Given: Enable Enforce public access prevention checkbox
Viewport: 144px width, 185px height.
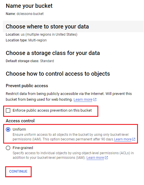Looking at the screenshot, I should click(8, 110).
